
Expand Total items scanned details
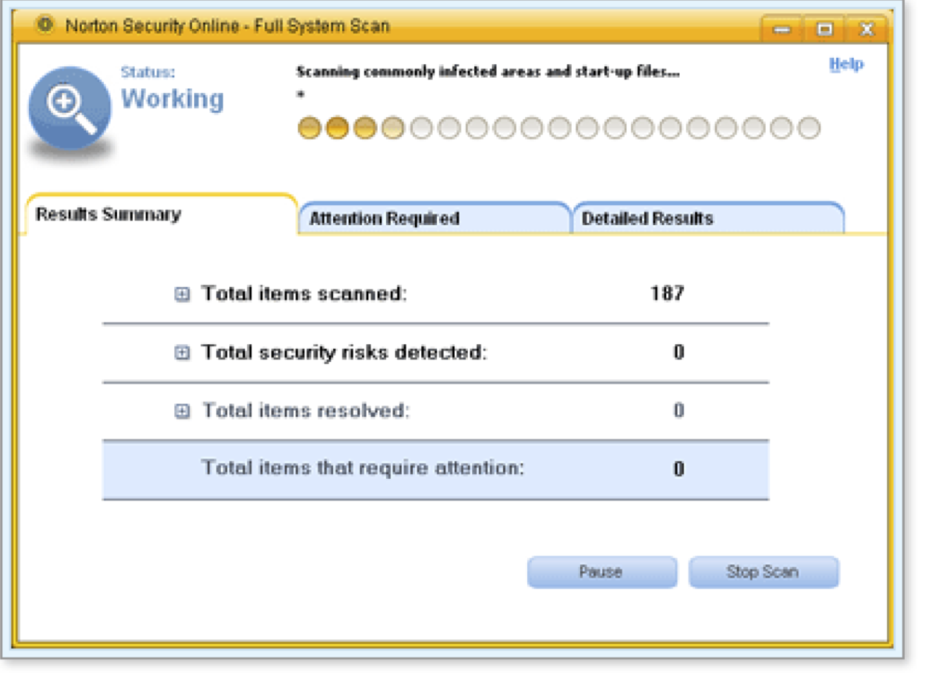coord(182,294)
